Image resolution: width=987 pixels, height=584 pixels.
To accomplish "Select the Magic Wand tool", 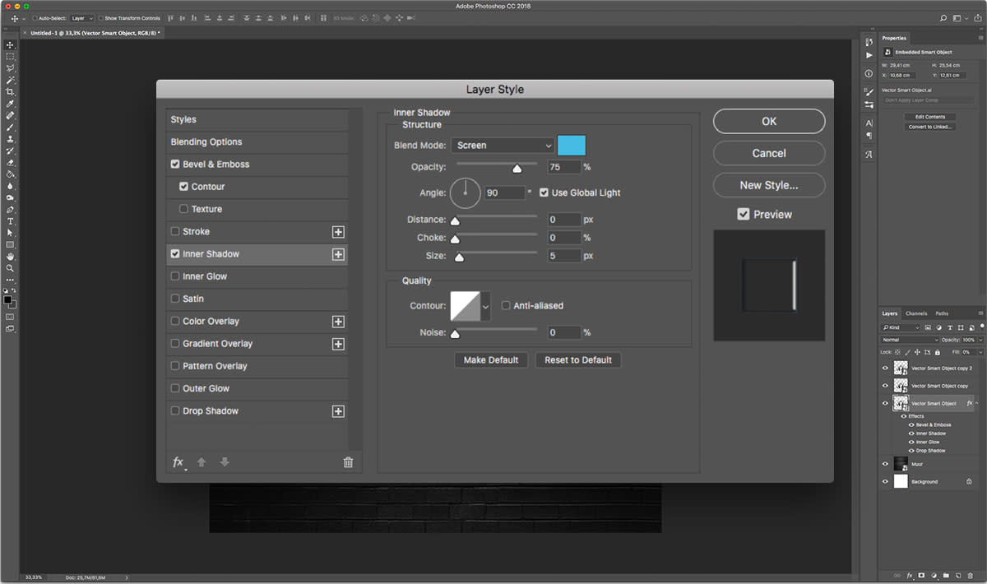I will click(10, 81).
